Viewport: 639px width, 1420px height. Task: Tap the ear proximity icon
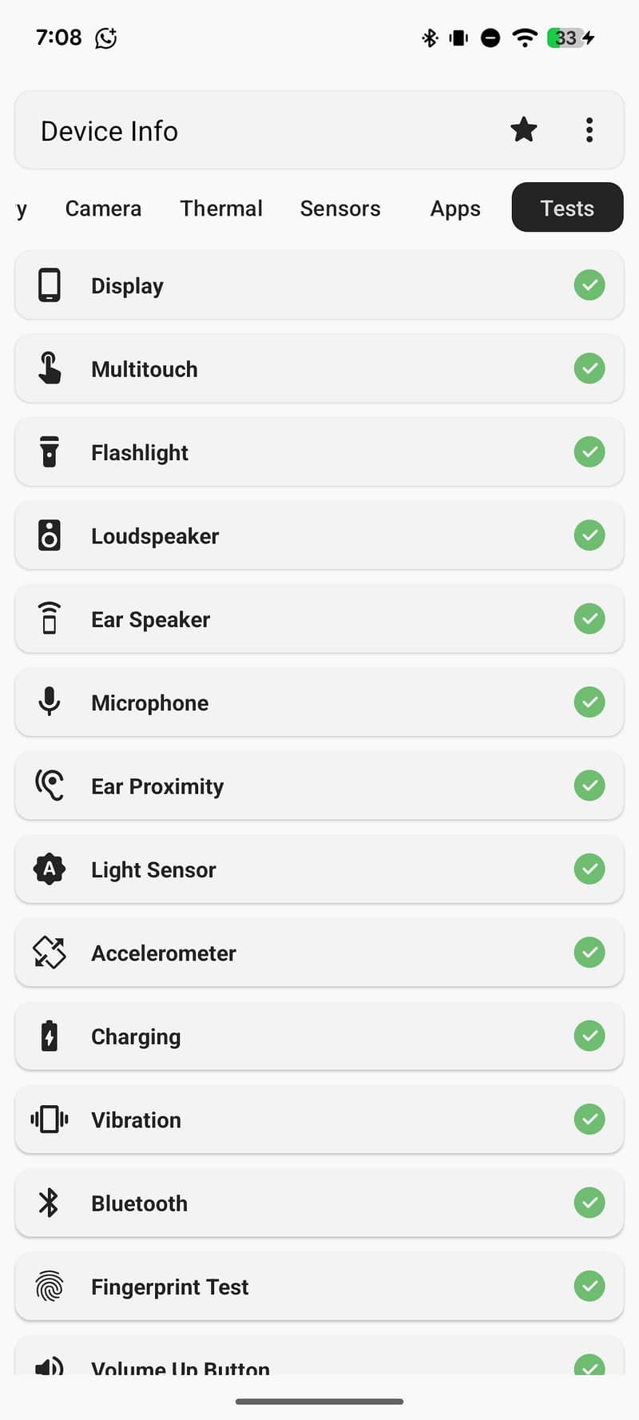coord(50,786)
